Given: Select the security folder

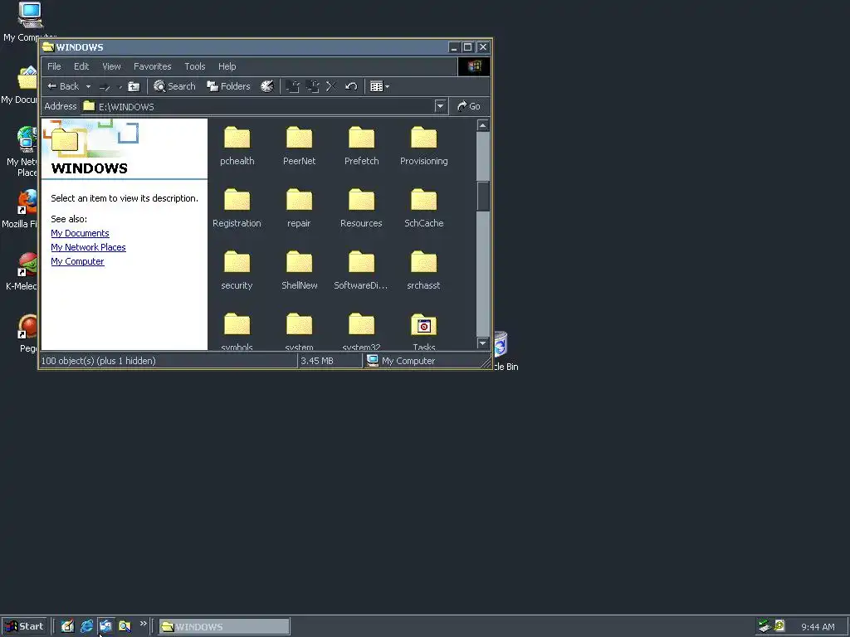Looking at the screenshot, I should point(237,270).
